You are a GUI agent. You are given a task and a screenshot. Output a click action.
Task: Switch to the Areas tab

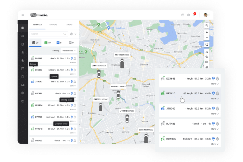[x=69, y=25]
